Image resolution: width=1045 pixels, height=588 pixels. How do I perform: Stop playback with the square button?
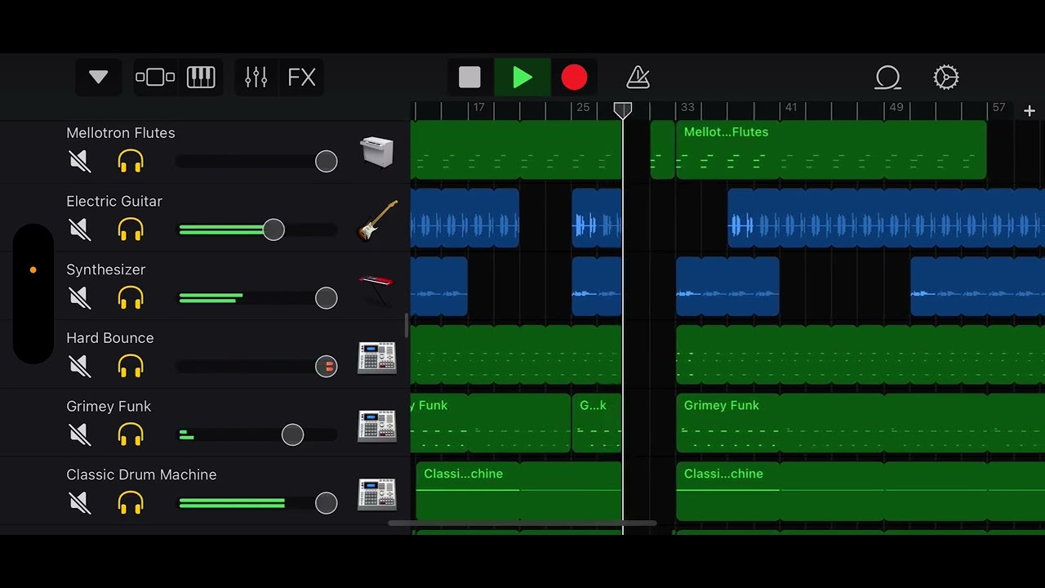(469, 78)
